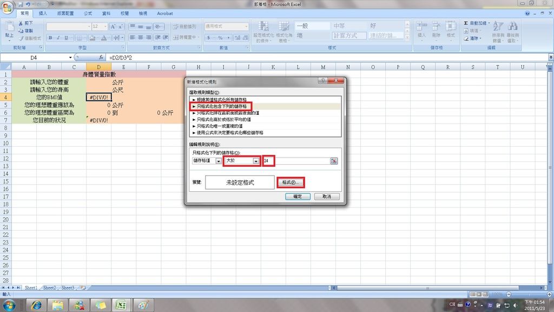Screen dimensions: 554x312
Task: Click the Save icon in the quick access toolbar
Action: click(x=21, y=4)
